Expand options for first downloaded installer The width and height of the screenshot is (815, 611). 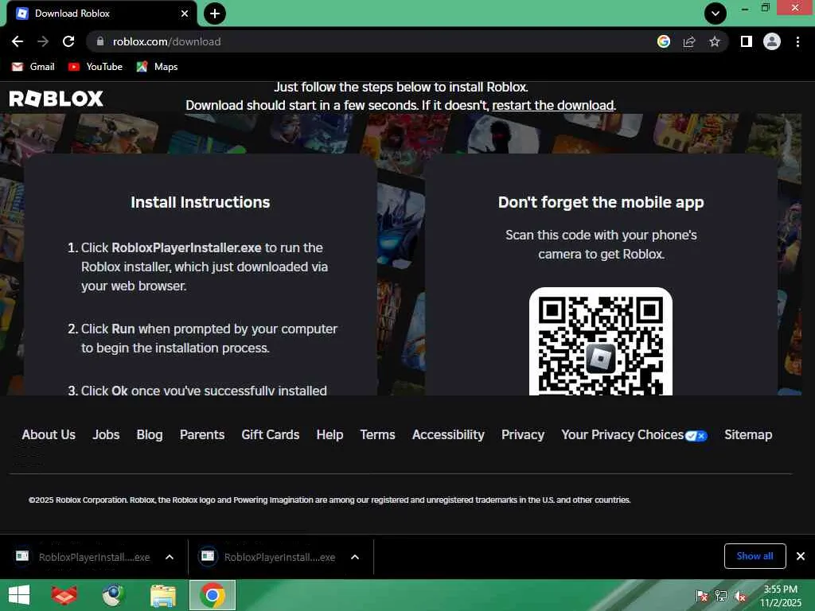[x=170, y=557]
